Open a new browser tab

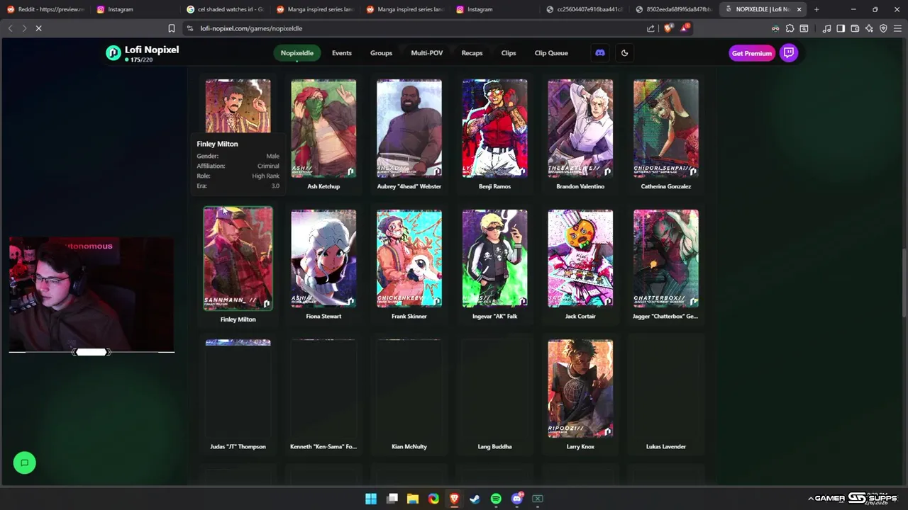click(816, 9)
